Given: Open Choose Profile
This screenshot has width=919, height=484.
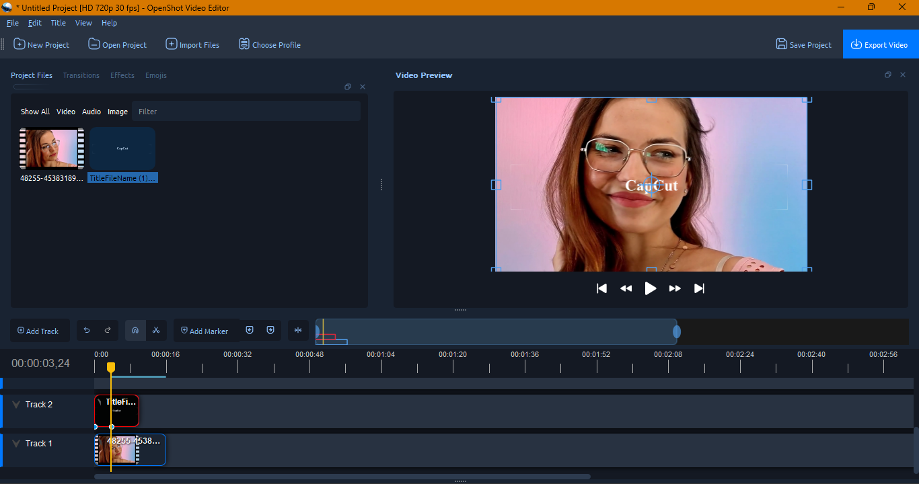Looking at the screenshot, I should coord(269,44).
